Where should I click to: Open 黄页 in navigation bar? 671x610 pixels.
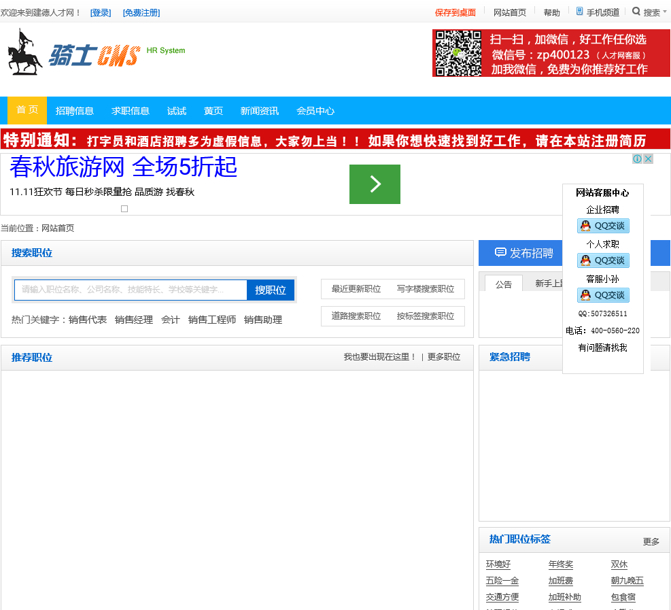pos(213,111)
